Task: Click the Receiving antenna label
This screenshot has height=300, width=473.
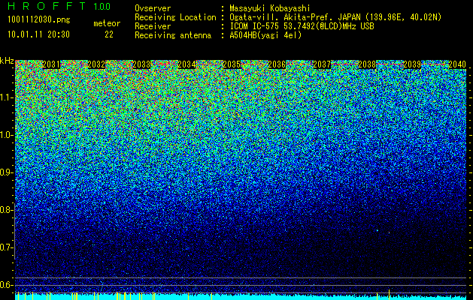Action: coord(173,35)
